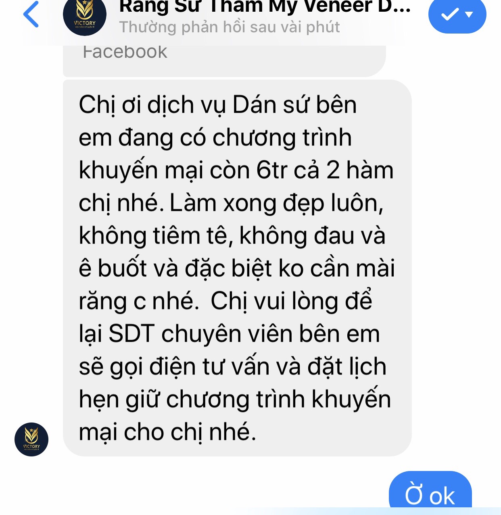501x515 pixels.
Task: Click the word "SDT" in the message
Action: (132, 334)
